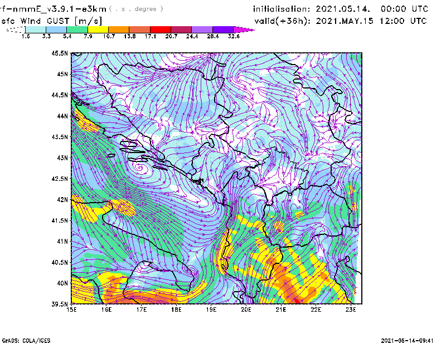Click the orange 10.7–13.8 legend swatch
This screenshot has height=344, width=446.
pyautogui.click(x=119, y=30)
